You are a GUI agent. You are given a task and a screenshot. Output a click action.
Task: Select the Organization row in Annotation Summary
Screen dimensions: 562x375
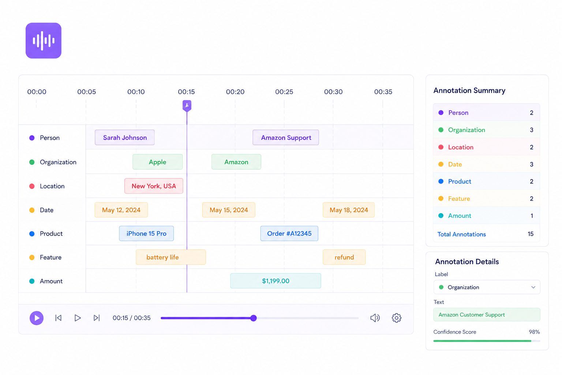(x=487, y=130)
